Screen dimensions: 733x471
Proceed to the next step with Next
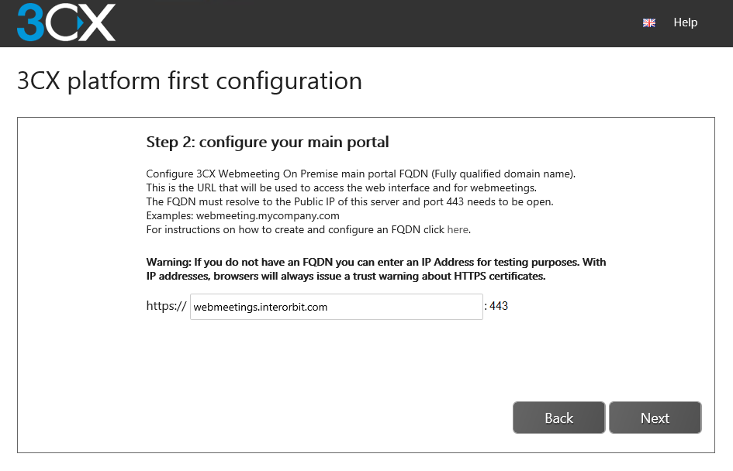point(655,418)
